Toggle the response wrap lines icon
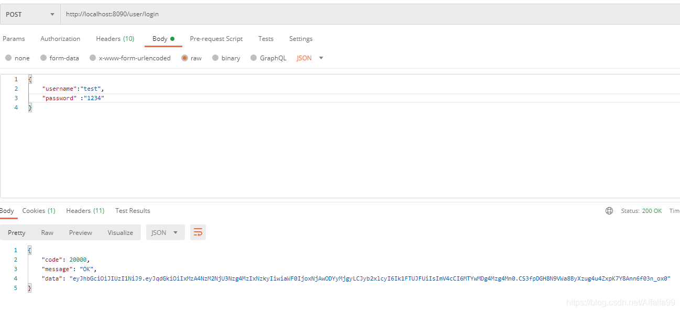The image size is (680, 312). [x=198, y=233]
